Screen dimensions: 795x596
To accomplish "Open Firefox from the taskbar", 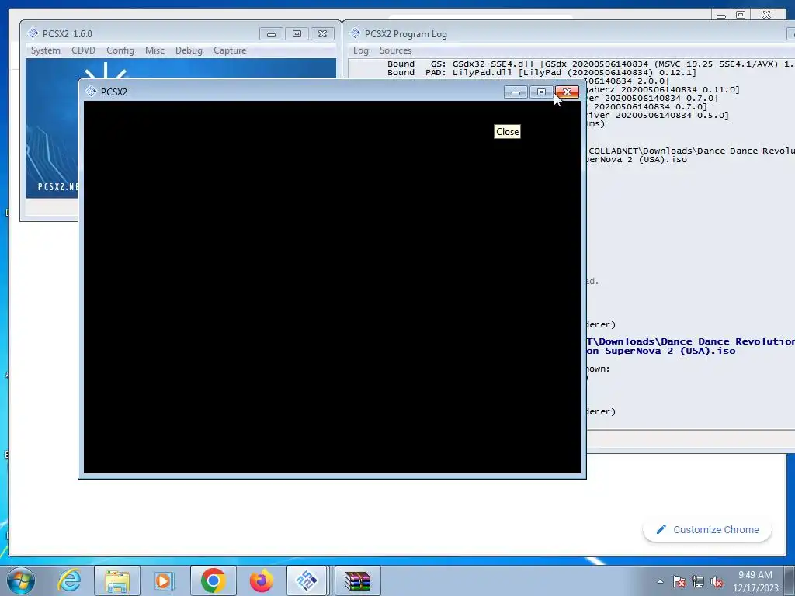I will [x=261, y=580].
